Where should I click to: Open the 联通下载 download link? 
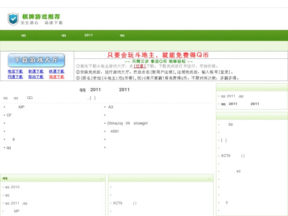pos(36,71)
